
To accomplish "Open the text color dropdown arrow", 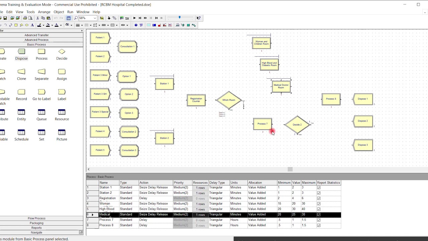I will (x=61, y=25).
